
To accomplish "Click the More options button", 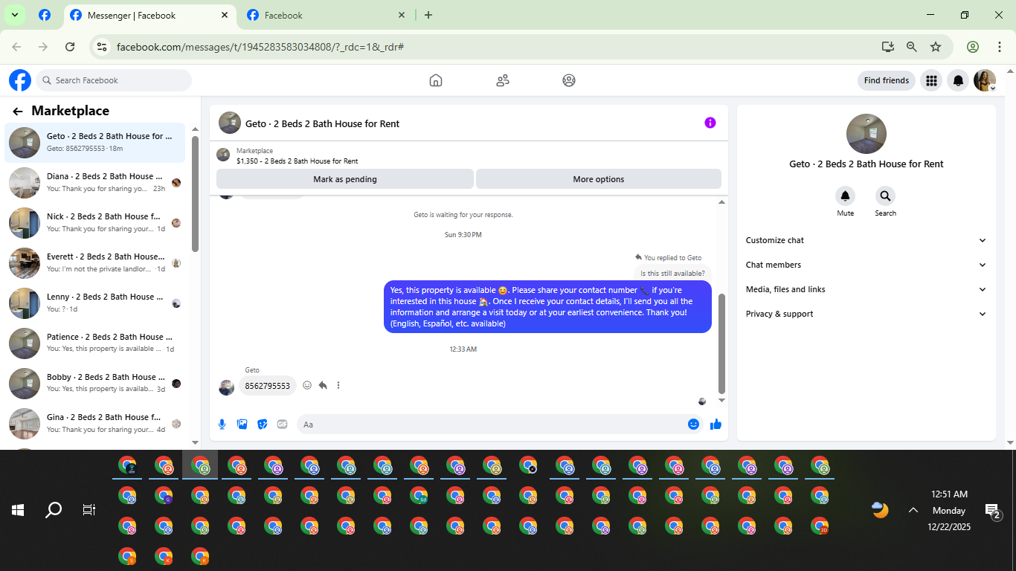I will click(x=599, y=179).
